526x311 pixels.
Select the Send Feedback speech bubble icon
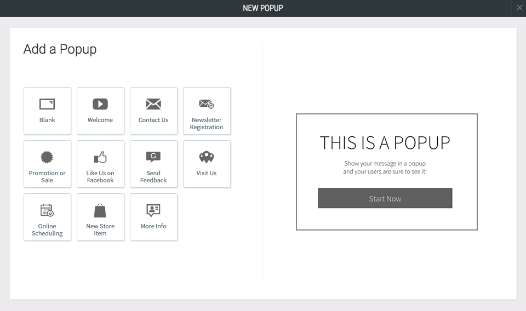(x=153, y=157)
